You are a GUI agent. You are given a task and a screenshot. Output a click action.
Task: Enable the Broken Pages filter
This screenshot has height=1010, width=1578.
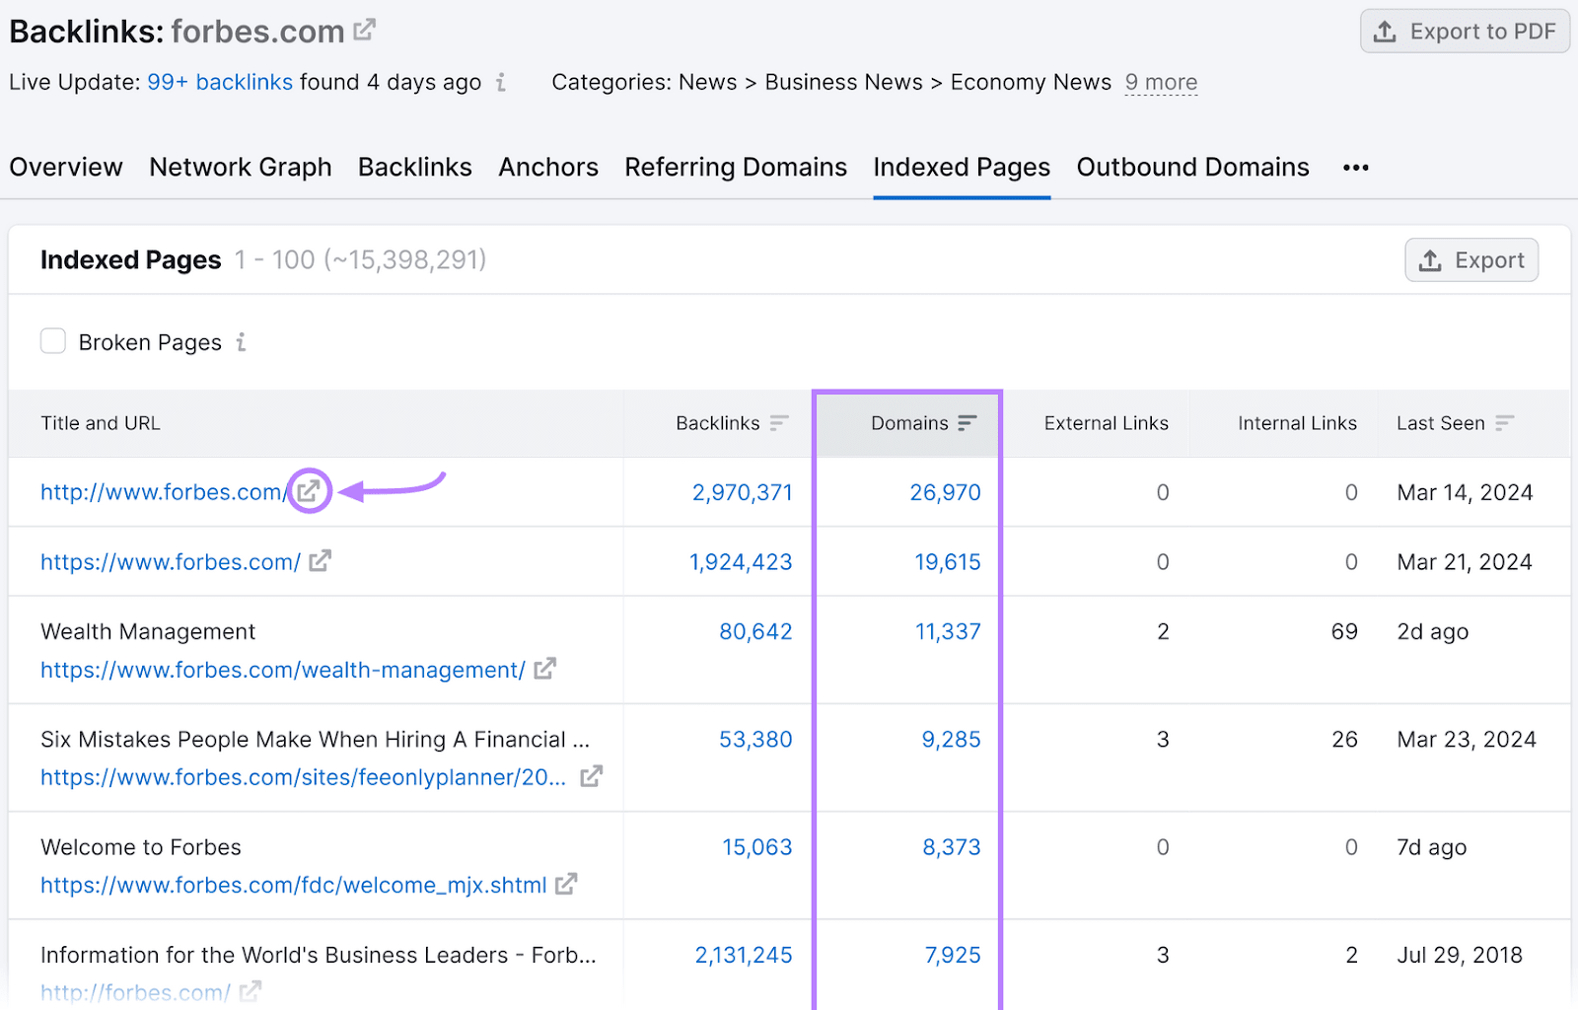point(53,340)
